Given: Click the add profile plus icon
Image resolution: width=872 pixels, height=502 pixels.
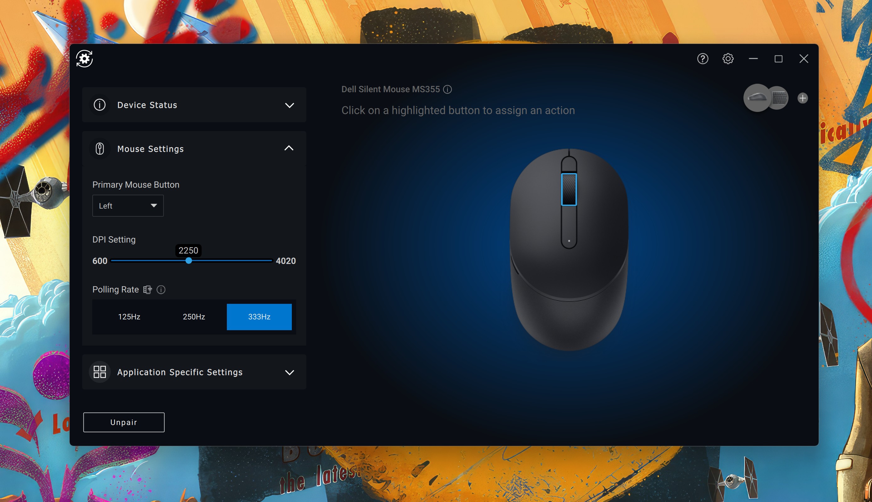Looking at the screenshot, I should tap(804, 97).
